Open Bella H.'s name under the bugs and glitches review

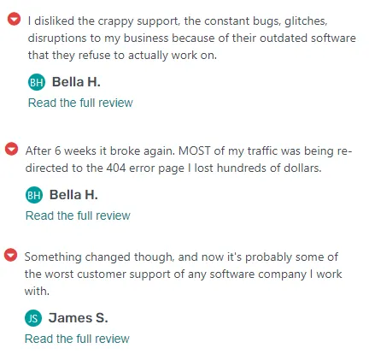click(76, 82)
